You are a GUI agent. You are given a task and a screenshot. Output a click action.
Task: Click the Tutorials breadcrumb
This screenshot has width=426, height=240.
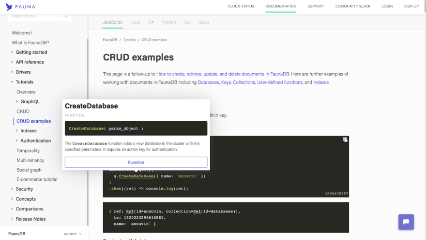pos(129,40)
